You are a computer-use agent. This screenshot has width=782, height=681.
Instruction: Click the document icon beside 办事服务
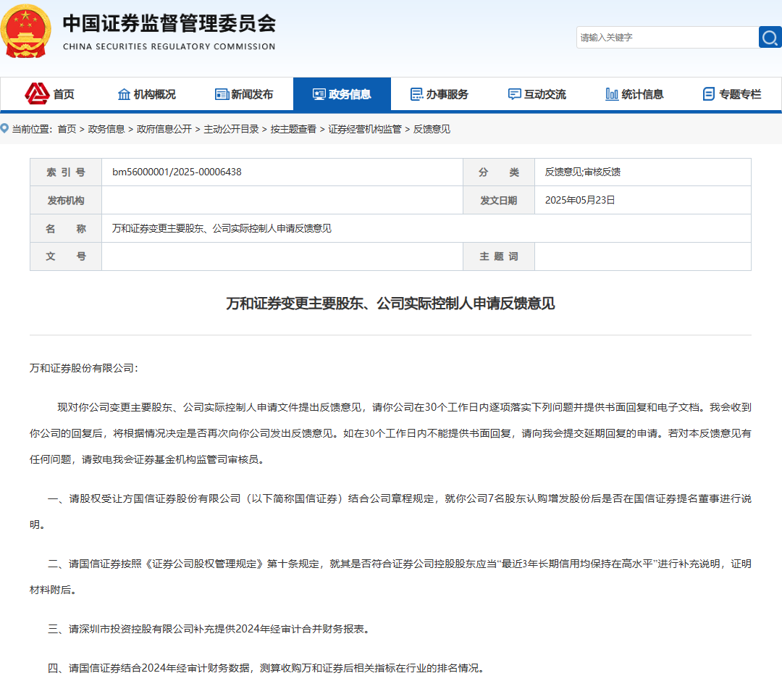(x=416, y=94)
